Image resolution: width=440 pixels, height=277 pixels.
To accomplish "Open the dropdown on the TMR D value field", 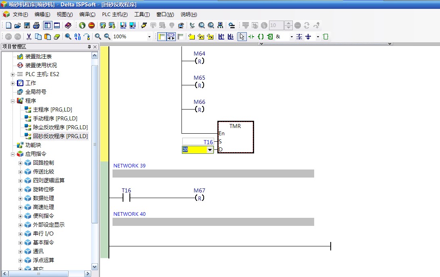I will pyautogui.click(x=209, y=150).
